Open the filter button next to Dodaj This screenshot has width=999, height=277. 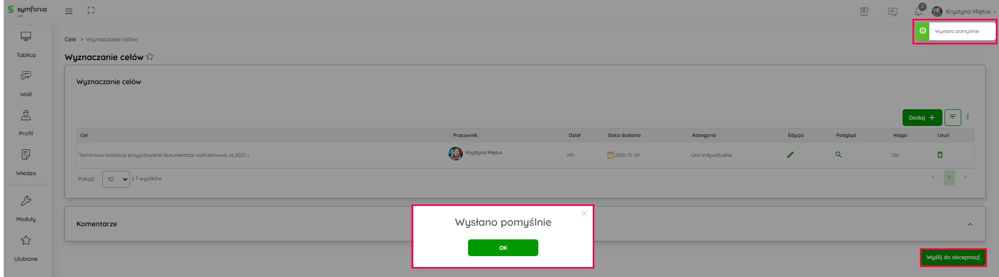(x=952, y=118)
